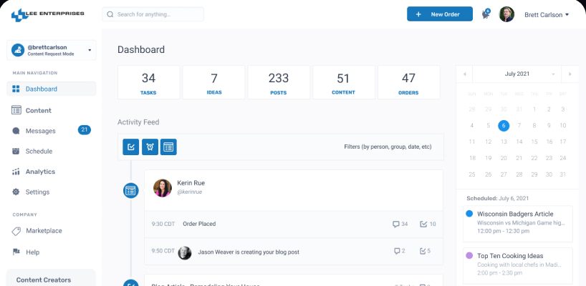This screenshot has height=286, width=586.
Task: Open the 7 Ideas stat card
Action: click(x=213, y=82)
